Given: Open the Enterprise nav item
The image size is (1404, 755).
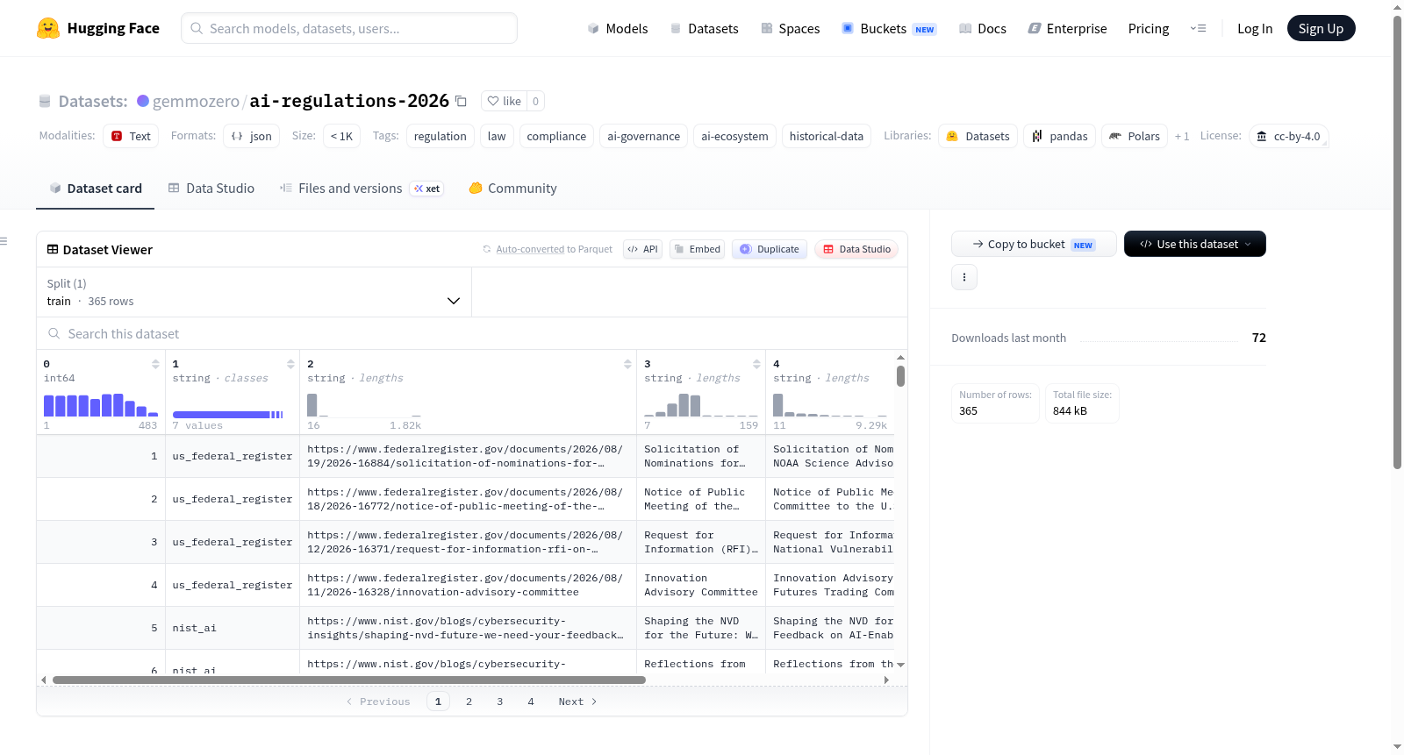Looking at the screenshot, I should pos(1067,29).
